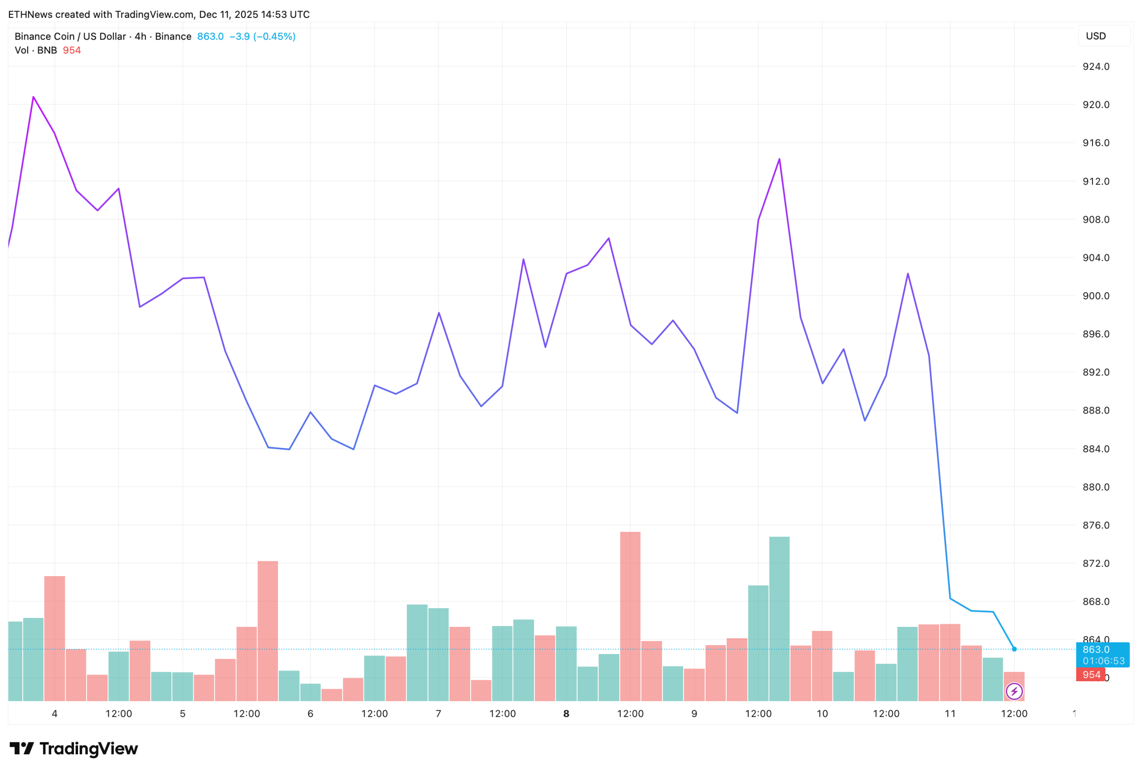Click the line peak near 914 on Dec 9
The image size is (1142, 773).
(779, 160)
